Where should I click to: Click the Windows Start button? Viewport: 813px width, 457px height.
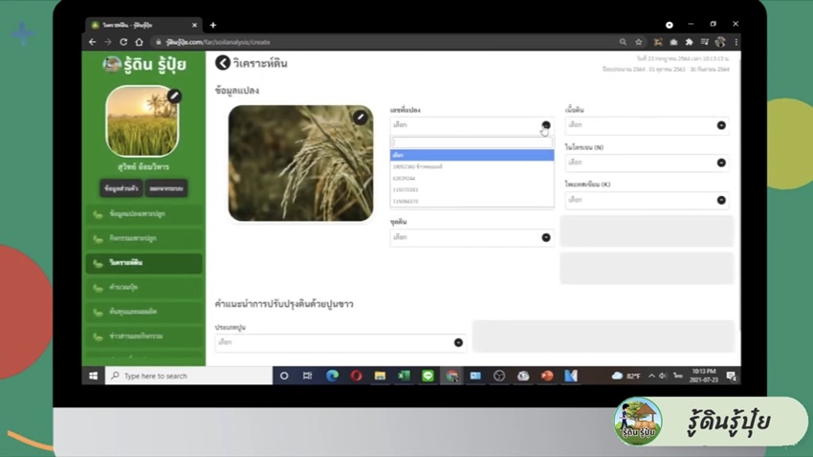[94, 376]
